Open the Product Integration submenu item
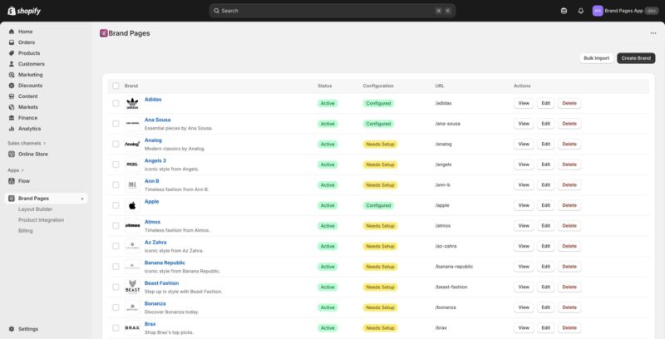 coord(41,220)
